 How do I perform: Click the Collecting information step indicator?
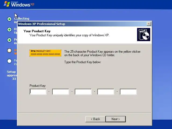point(9,19)
